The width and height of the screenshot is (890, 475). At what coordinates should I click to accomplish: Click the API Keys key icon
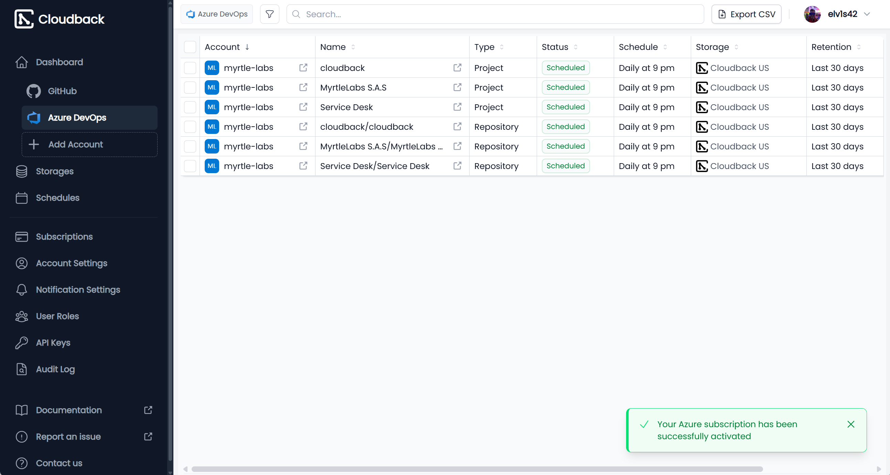(21, 343)
